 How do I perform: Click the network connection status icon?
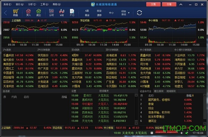[x=187, y=133]
